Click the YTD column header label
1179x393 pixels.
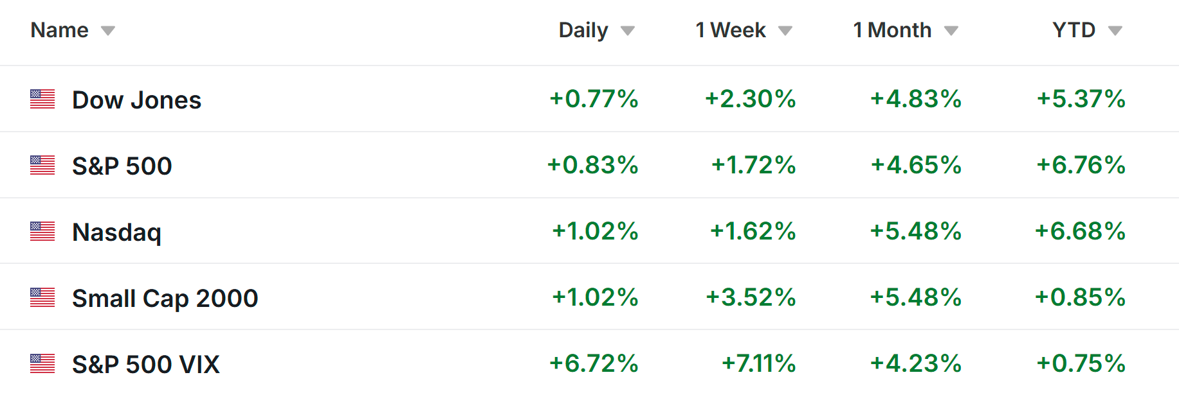(x=1074, y=30)
